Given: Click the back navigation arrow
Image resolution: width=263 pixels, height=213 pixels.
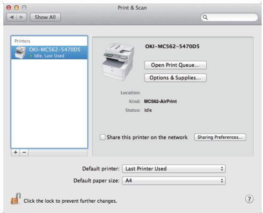Looking at the screenshot, I should point(12,17).
